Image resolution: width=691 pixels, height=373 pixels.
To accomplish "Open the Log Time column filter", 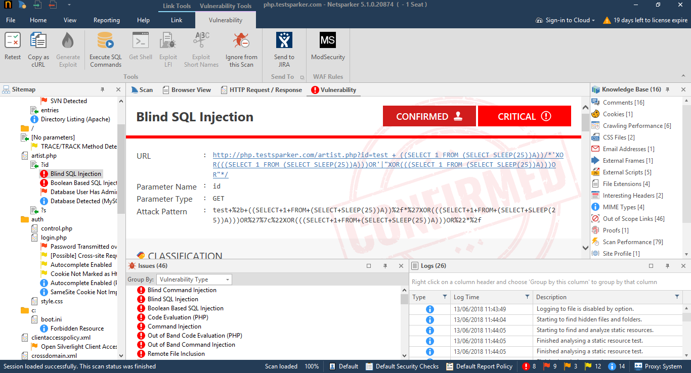I will tap(527, 297).
